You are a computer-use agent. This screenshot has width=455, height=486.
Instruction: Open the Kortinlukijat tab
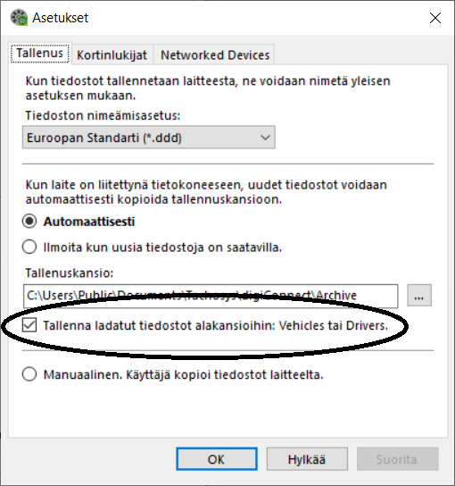112,54
